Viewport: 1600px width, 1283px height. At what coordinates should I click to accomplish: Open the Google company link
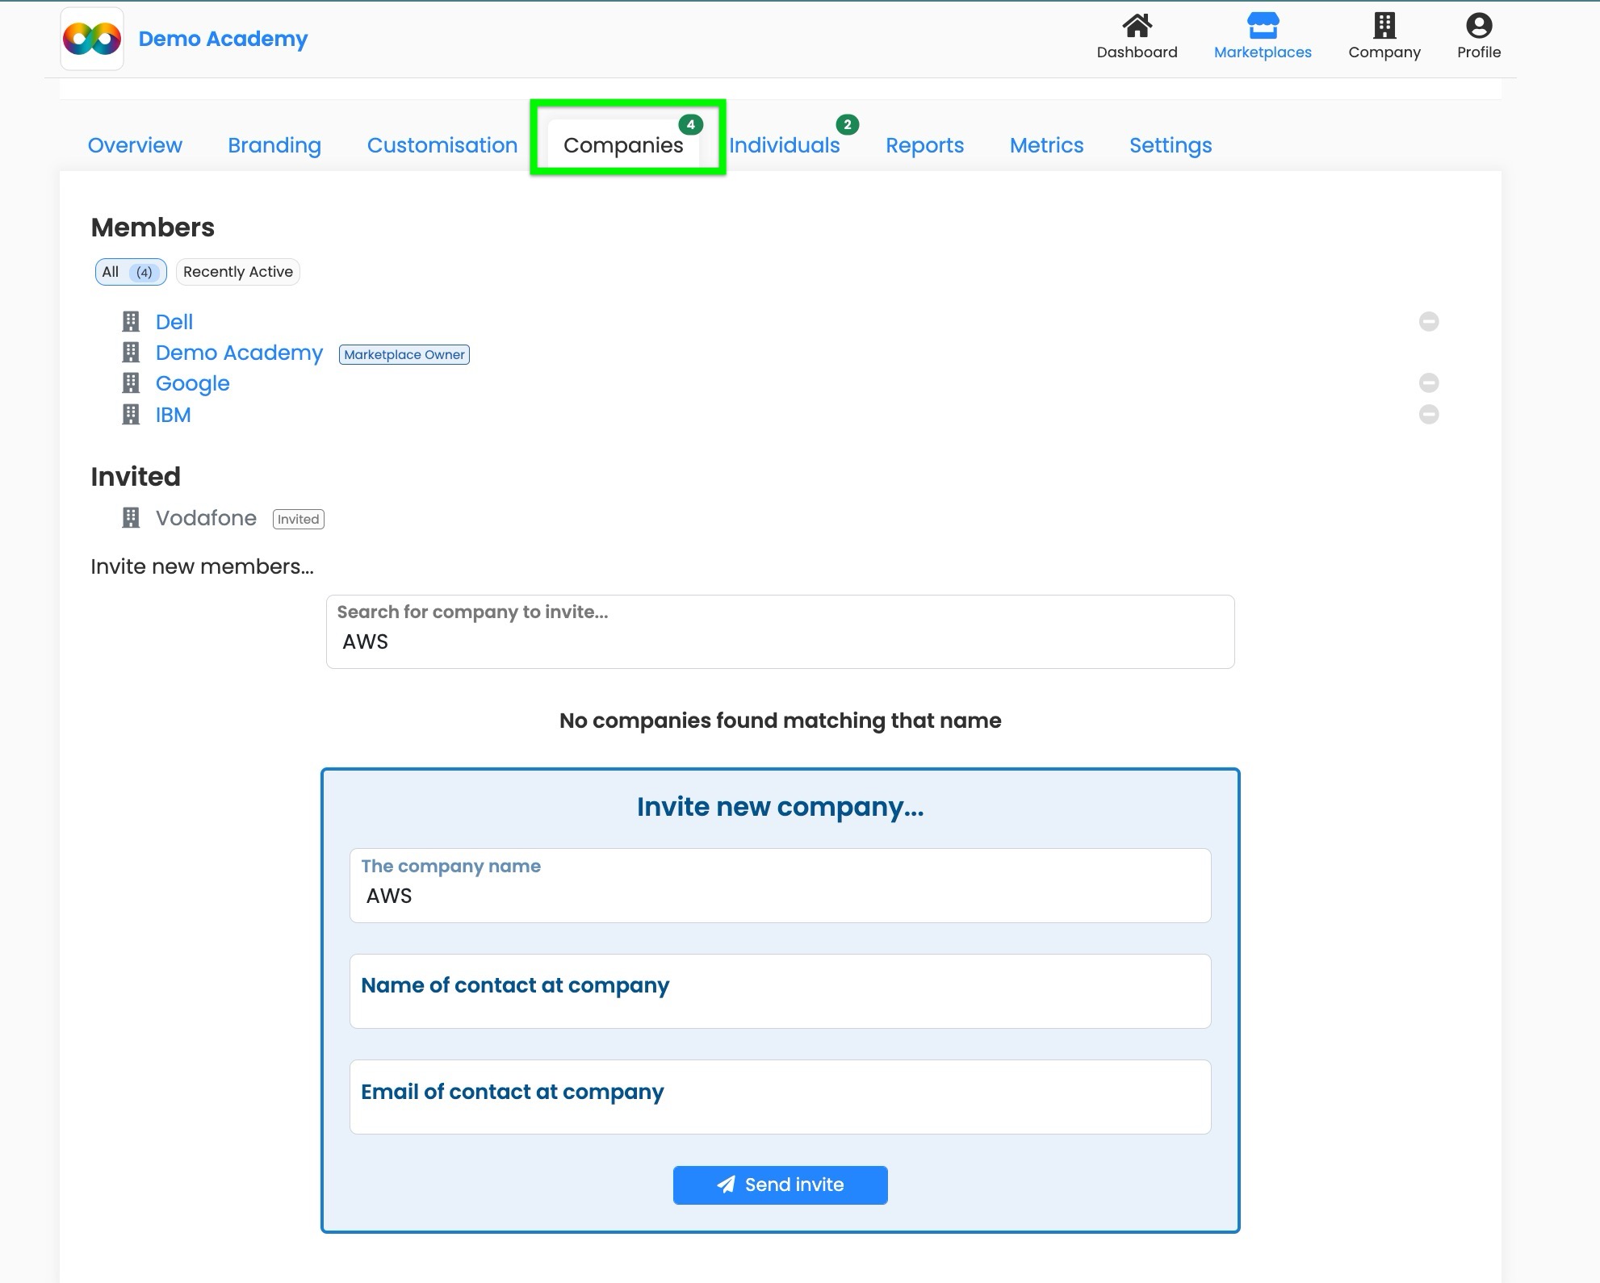coord(193,383)
